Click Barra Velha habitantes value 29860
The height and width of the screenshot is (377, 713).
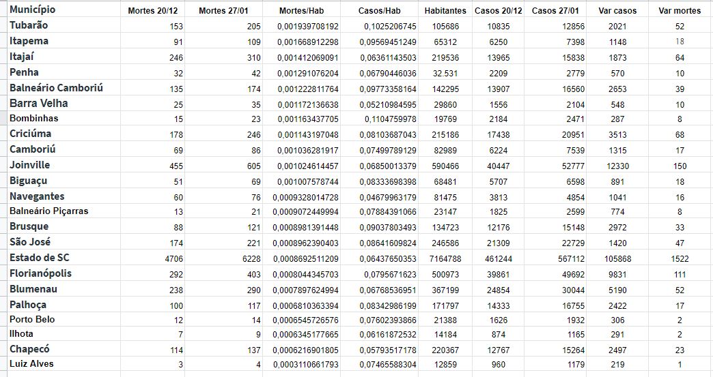[445, 105]
